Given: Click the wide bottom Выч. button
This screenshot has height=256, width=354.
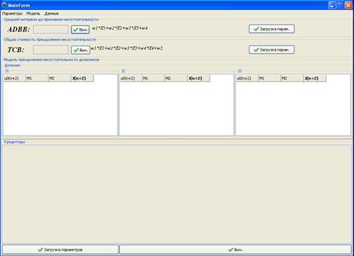Looking at the screenshot, I should pos(236,250).
